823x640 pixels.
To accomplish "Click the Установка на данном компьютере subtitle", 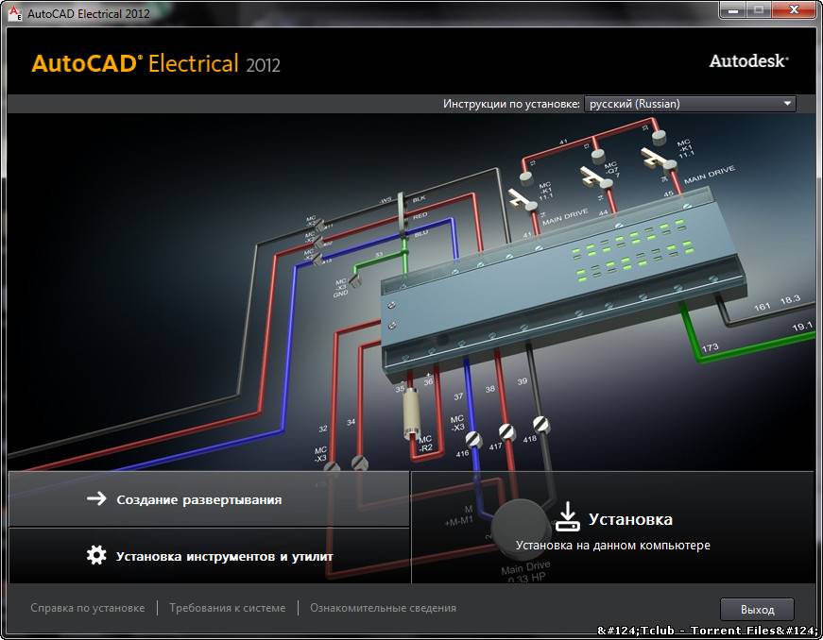I will (612, 546).
